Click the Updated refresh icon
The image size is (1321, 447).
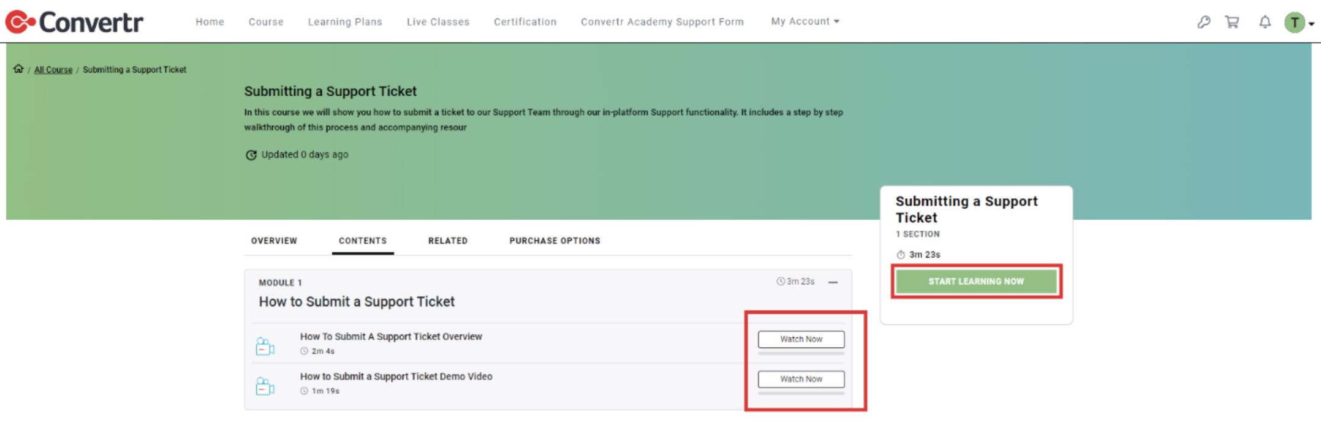coord(251,155)
